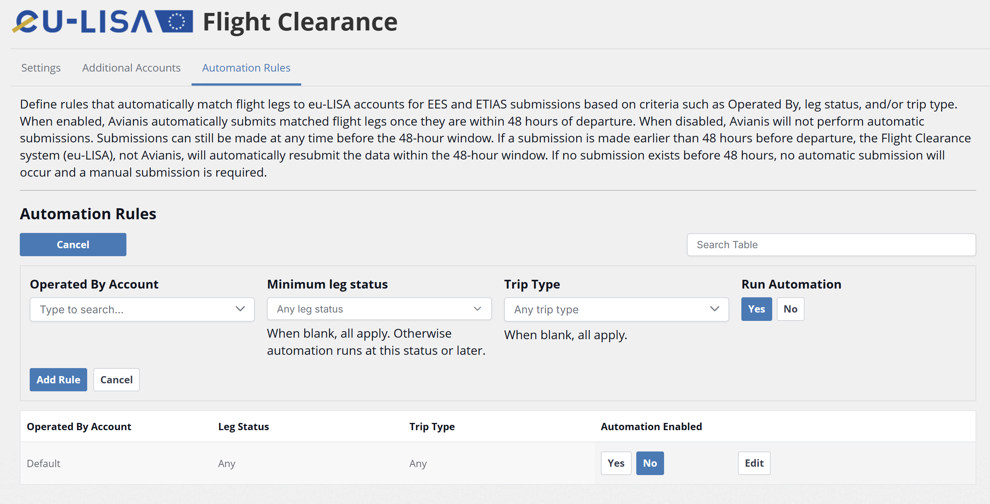Edit the Default automation rule
This screenshot has width=990, height=504.
(x=754, y=463)
